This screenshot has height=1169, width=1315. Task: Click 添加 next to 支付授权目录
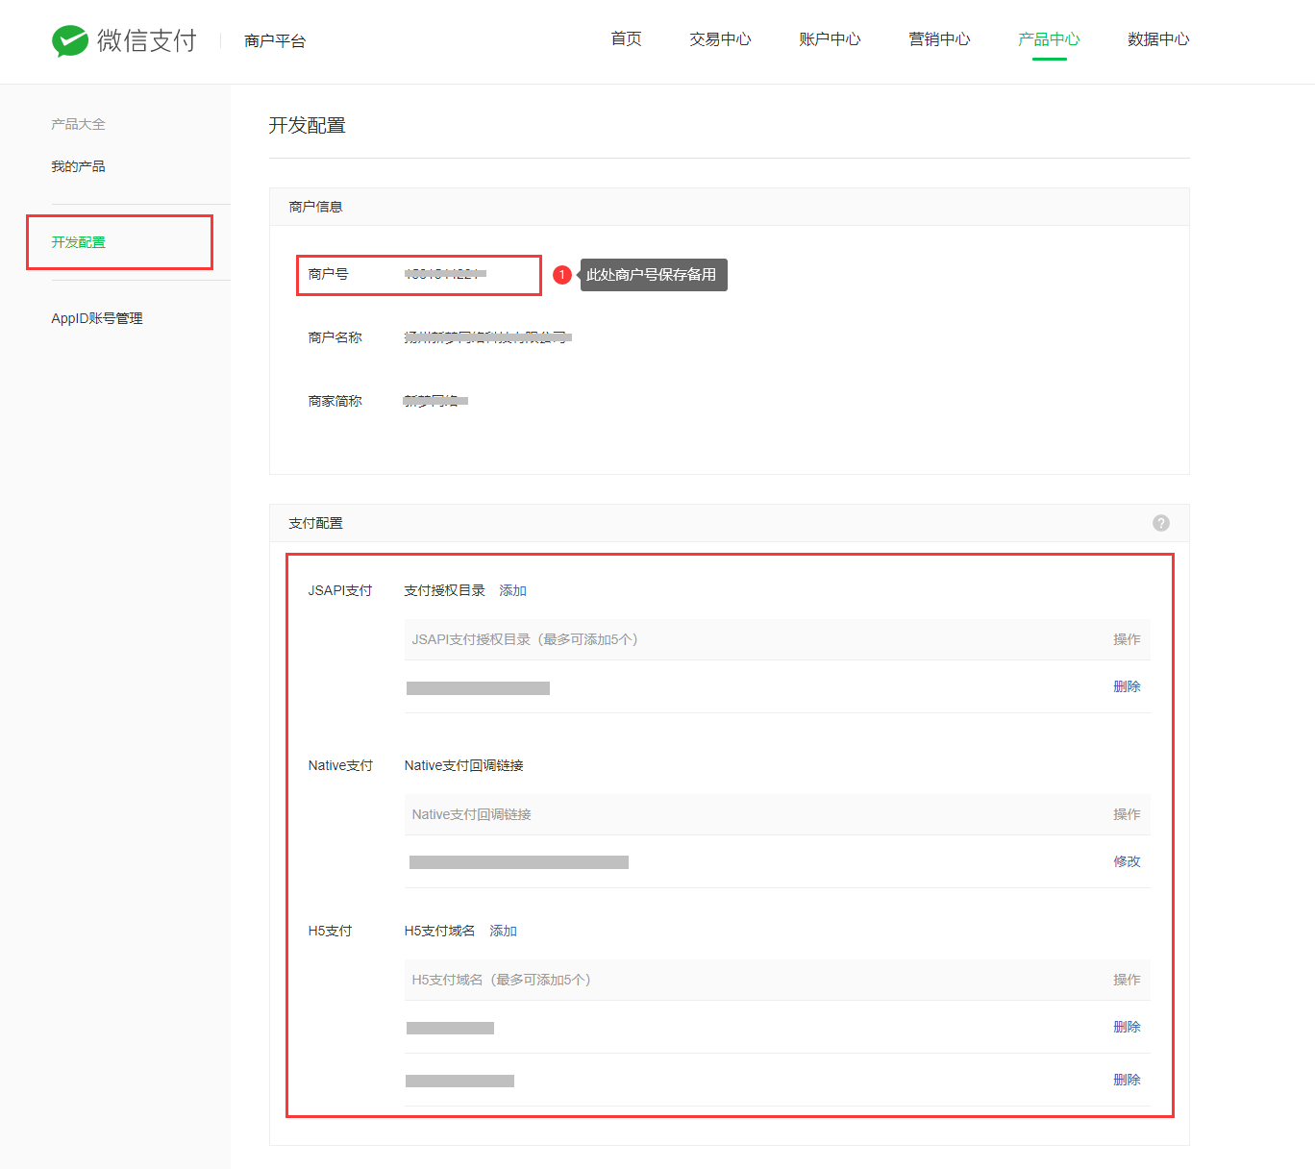tap(512, 590)
